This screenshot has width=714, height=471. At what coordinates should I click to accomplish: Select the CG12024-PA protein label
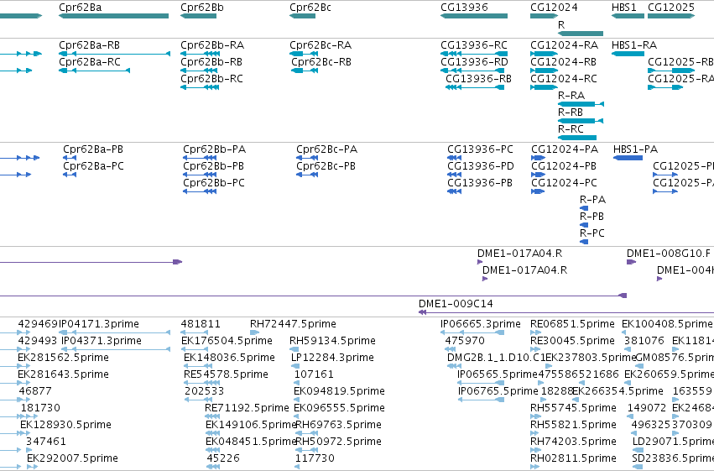(565, 149)
